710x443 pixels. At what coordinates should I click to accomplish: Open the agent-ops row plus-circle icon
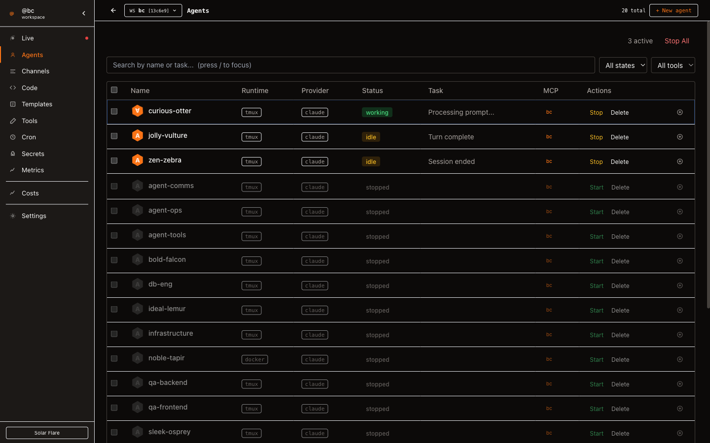(x=680, y=212)
